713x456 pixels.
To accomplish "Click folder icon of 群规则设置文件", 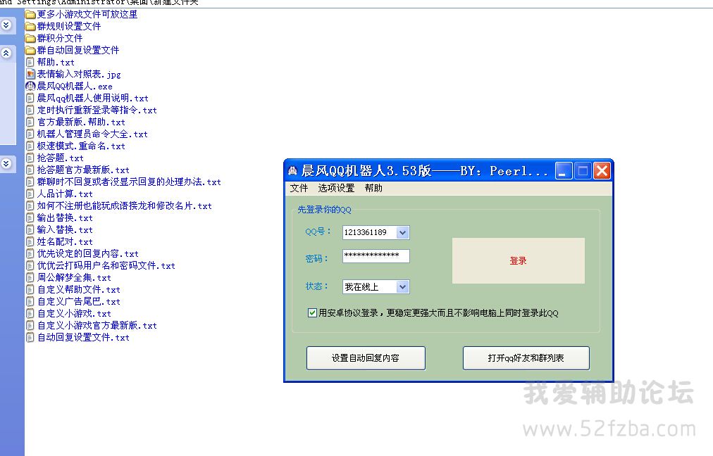I will coord(30,26).
